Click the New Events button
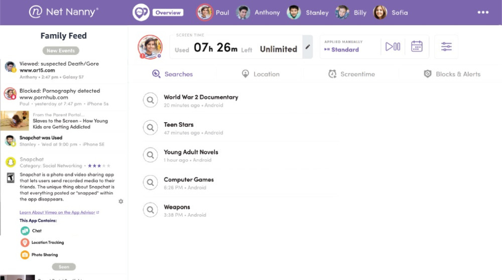The image size is (502, 280). (61, 51)
